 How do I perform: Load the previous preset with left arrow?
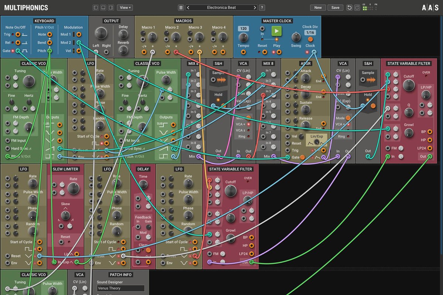coord(188,7)
